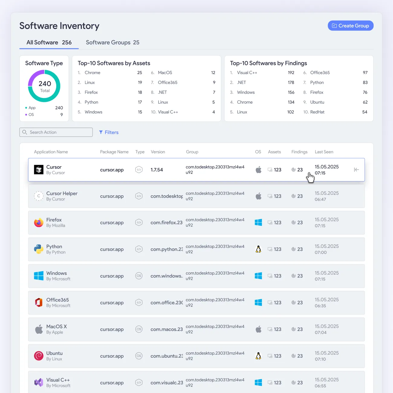Click the Firefox application name
The height and width of the screenshot is (393, 393).
point(54,220)
